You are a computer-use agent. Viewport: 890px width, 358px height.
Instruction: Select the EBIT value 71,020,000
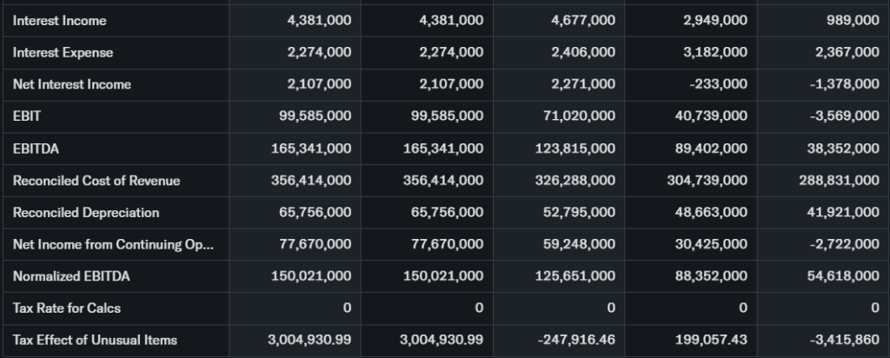click(580, 116)
